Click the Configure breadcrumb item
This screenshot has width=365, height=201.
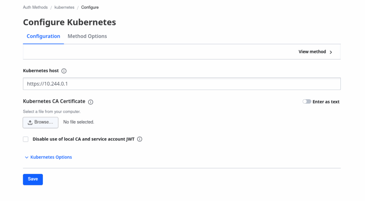pyautogui.click(x=90, y=7)
